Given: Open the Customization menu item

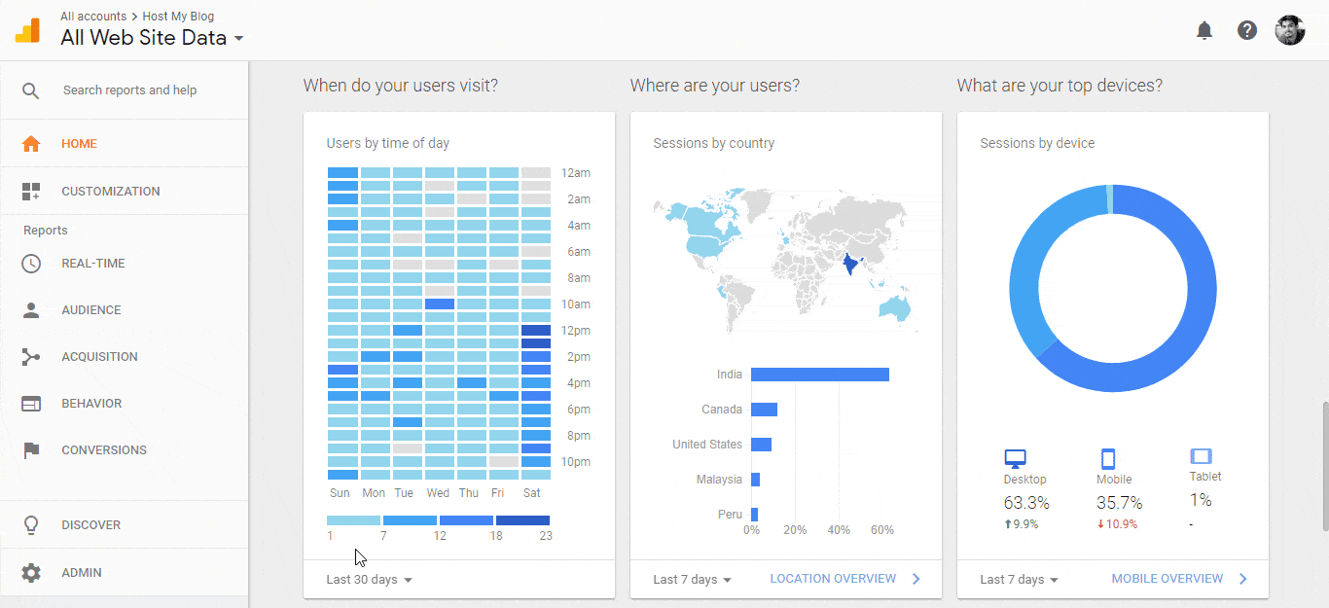Looking at the screenshot, I should [x=110, y=192].
